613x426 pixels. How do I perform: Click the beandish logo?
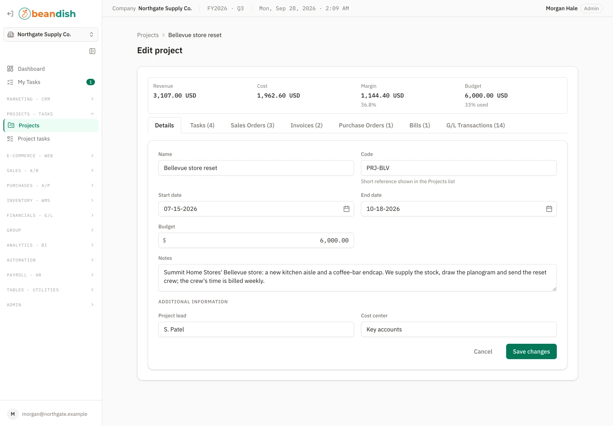click(47, 14)
